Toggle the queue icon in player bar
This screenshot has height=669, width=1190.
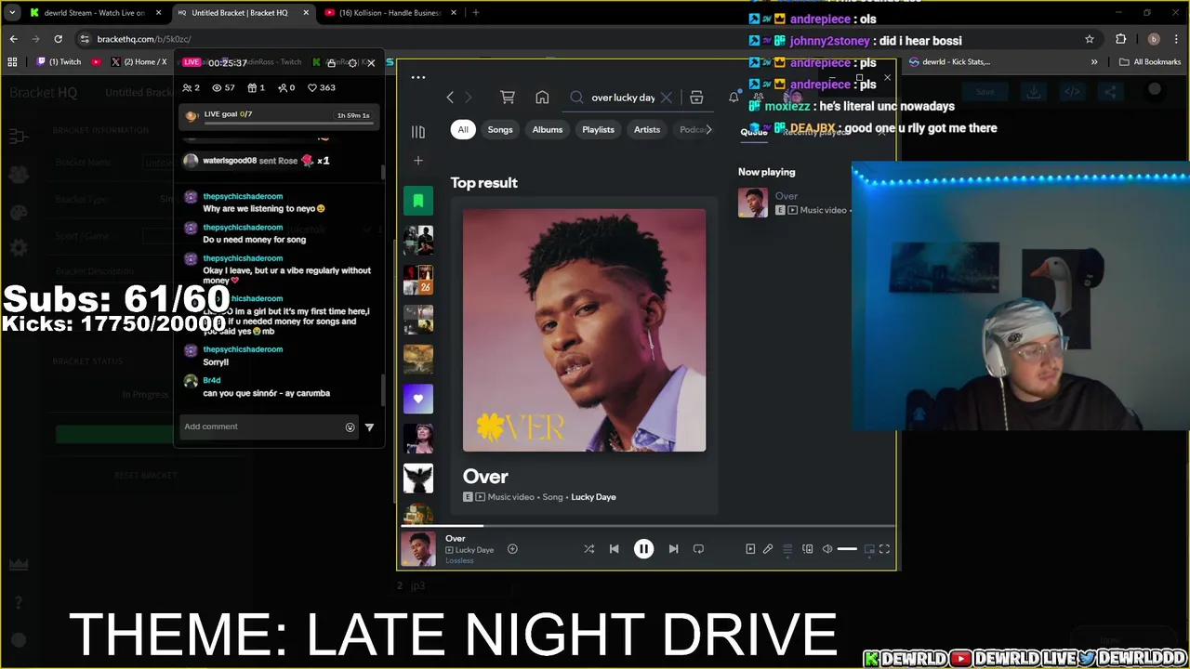(787, 549)
